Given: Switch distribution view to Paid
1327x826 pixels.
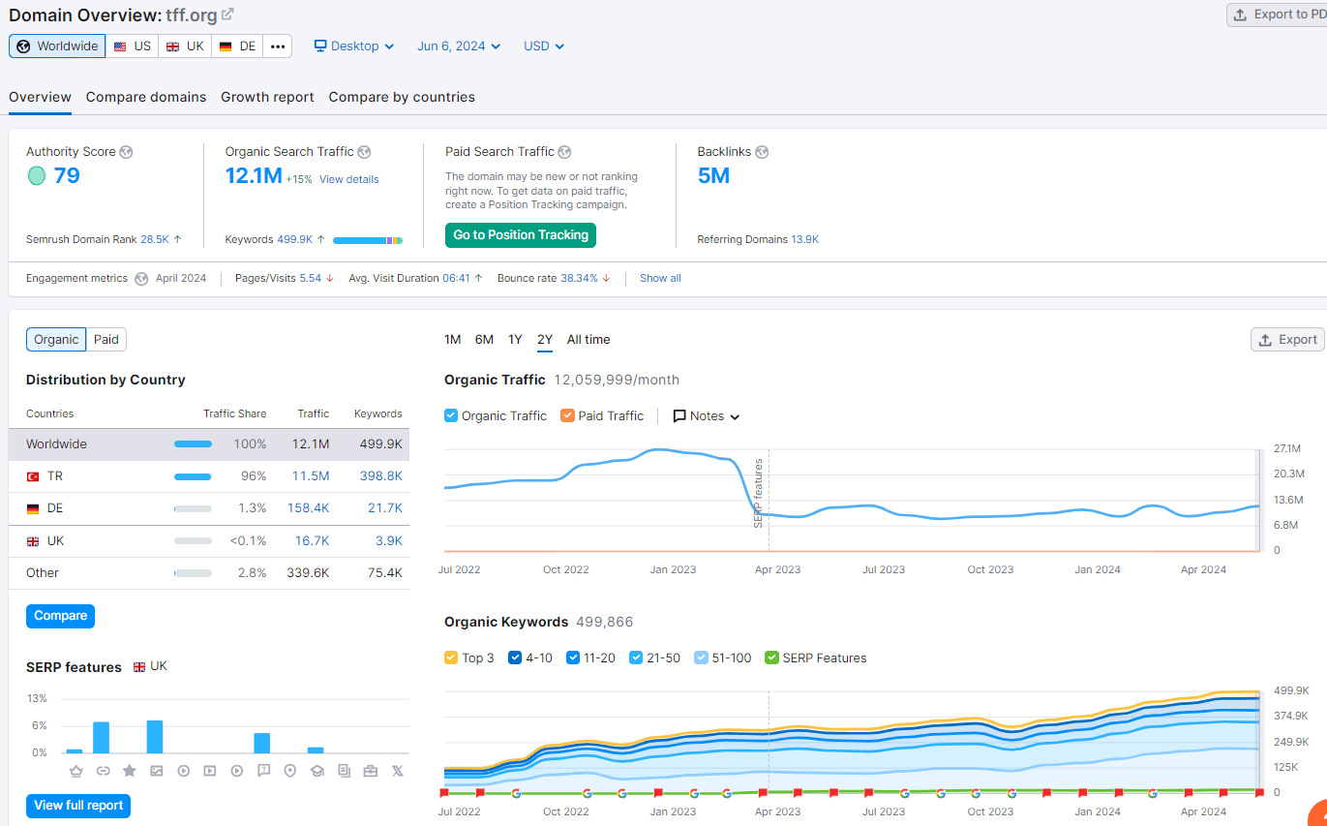Looking at the screenshot, I should click(106, 339).
